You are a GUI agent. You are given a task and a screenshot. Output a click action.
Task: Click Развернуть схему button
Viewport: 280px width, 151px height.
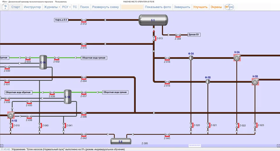point(105,7)
